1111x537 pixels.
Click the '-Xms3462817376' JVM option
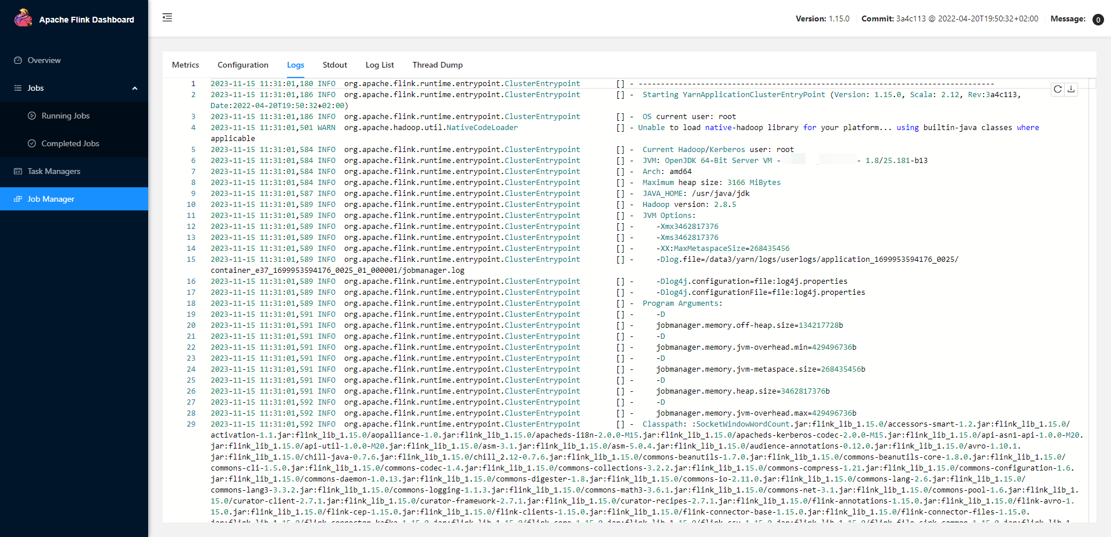click(x=687, y=238)
